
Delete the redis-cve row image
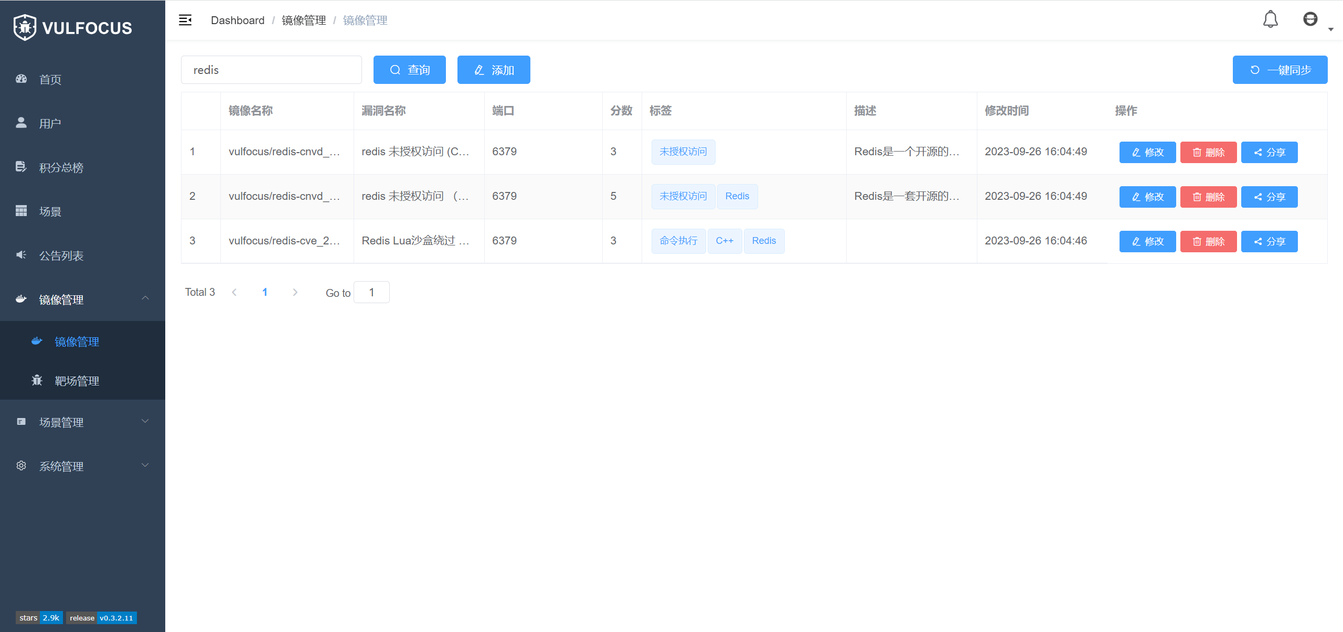click(x=1208, y=241)
